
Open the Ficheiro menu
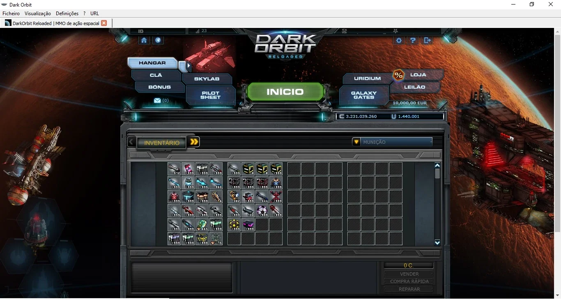click(11, 14)
